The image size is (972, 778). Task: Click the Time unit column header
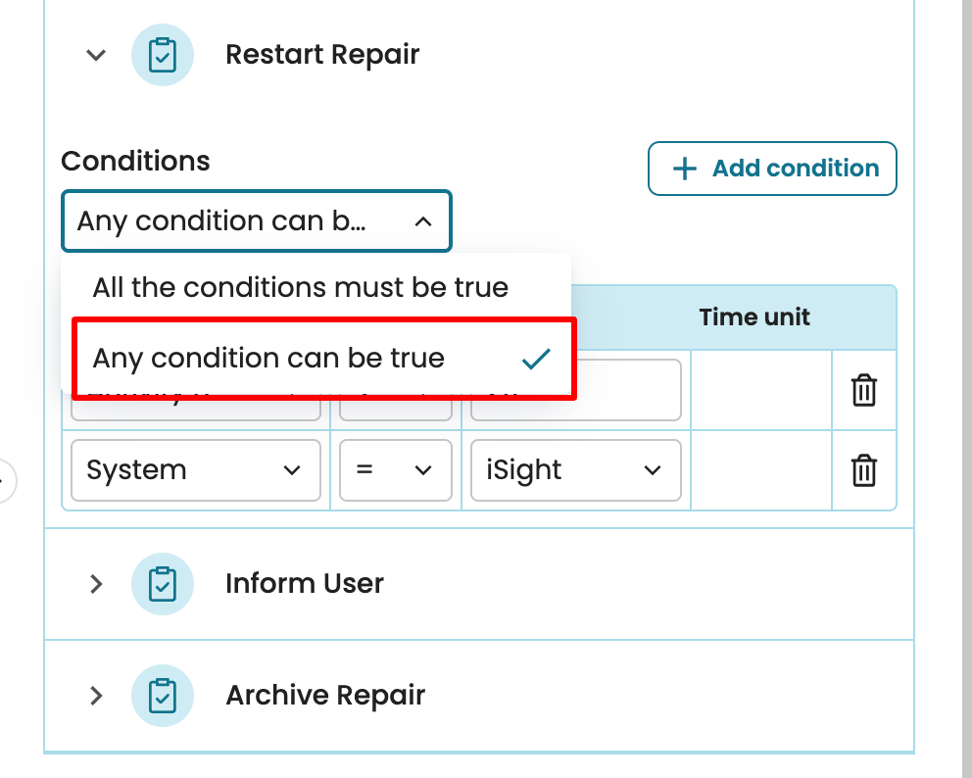point(754,317)
